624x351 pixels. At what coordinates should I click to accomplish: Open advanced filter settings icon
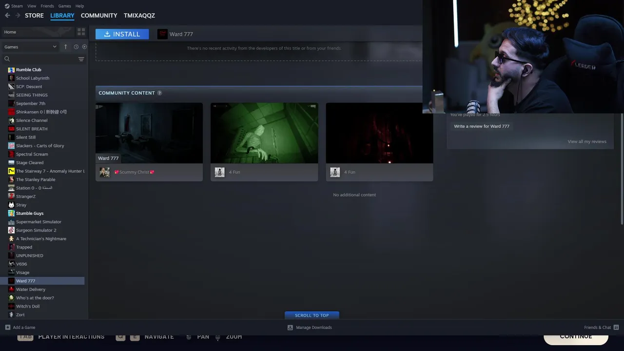[x=81, y=59]
